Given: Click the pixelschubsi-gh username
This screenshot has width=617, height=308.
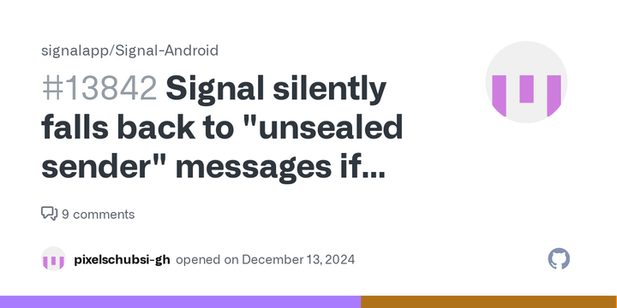Looking at the screenshot, I should point(122,260).
